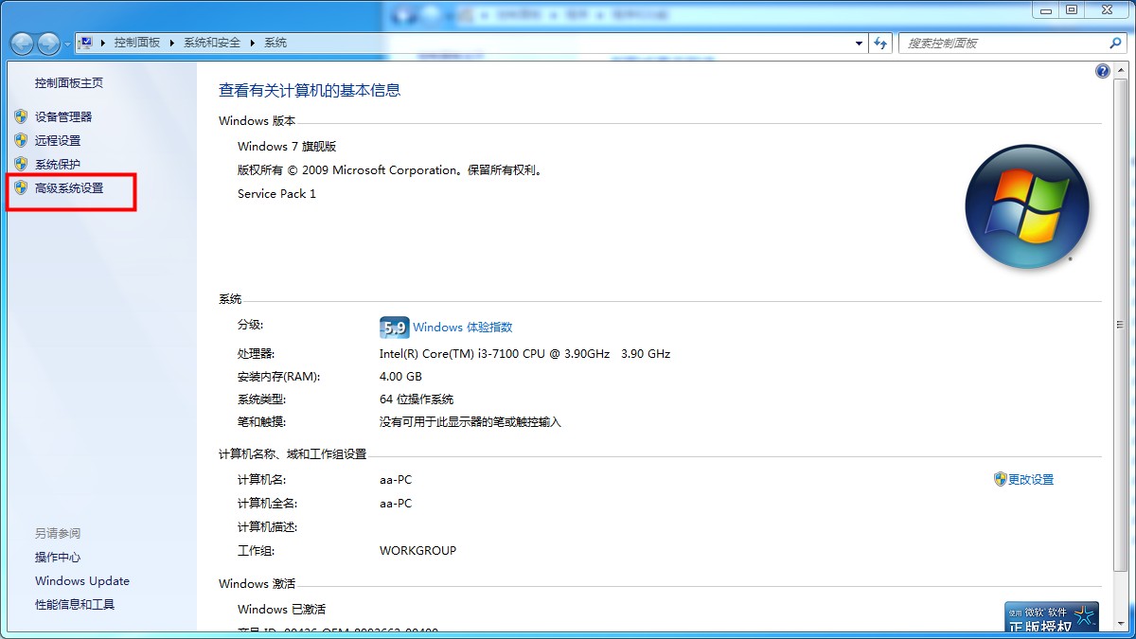Click the Windows 已激活 status text
The image size is (1136, 639).
(x=281, y=610)
